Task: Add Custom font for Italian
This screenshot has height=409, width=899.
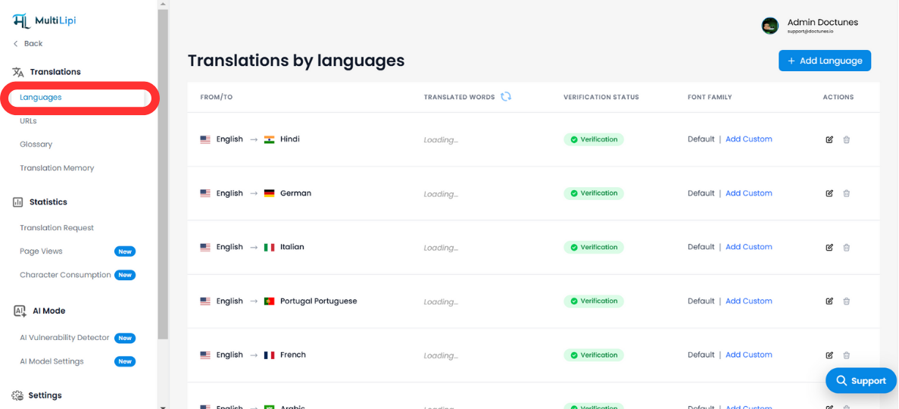Action: point(749,247)
